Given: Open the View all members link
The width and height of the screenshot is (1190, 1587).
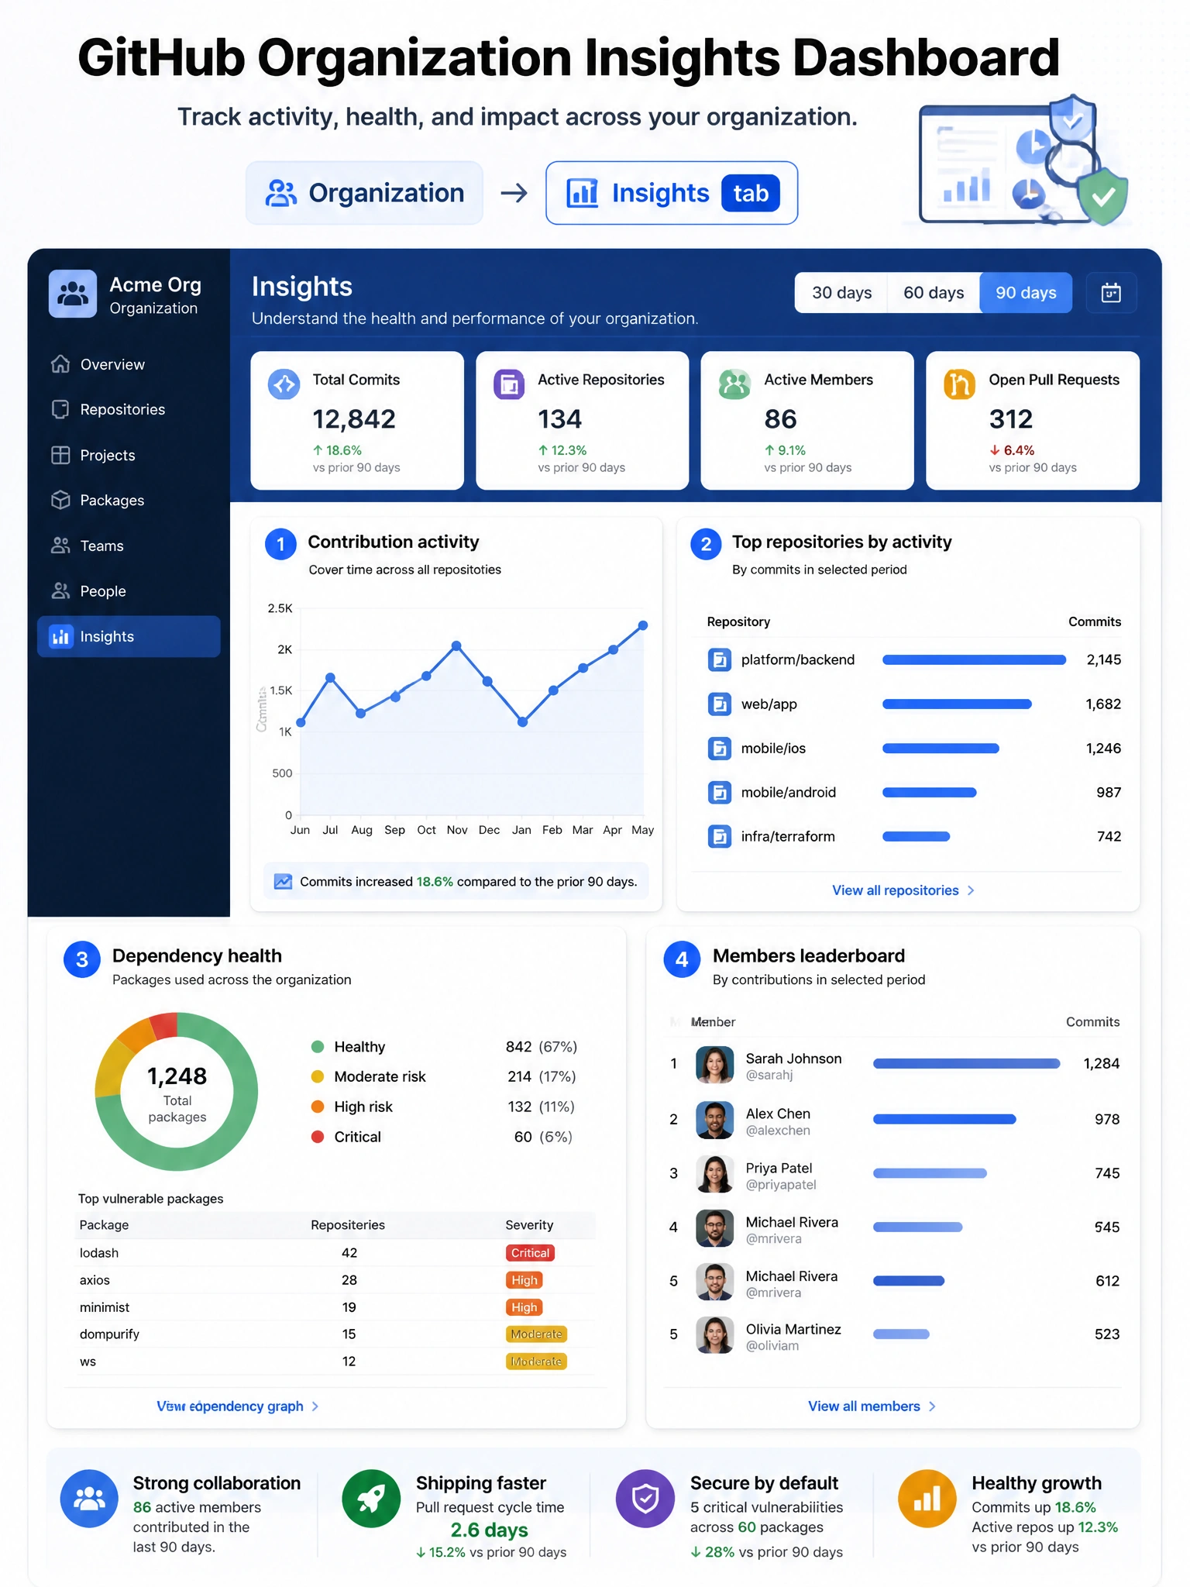Looking at the screenshot, I should (864, 1406).
